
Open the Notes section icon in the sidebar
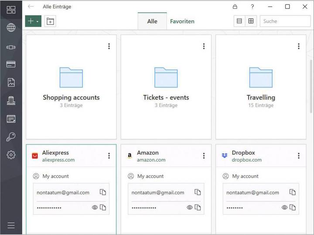[x=11, y=119]
